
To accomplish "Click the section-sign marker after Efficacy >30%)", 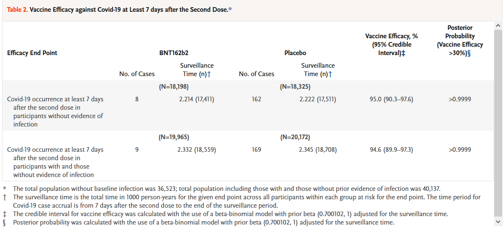I will pyautogui.click(x=468, y=53).
